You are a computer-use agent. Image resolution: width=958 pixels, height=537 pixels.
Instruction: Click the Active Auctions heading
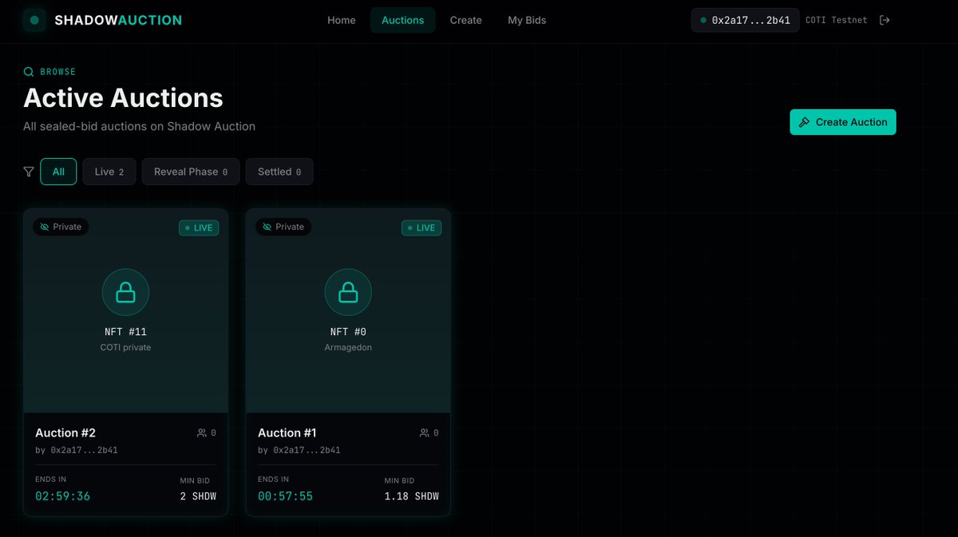click(123, 97)
